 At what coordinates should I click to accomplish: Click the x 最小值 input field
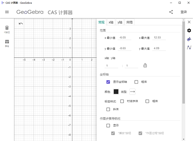point(126,38)
